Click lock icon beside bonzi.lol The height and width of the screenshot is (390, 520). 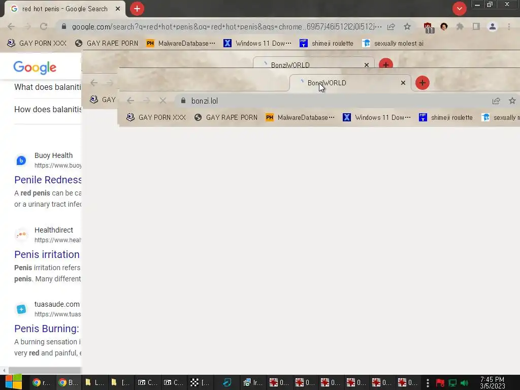click(x=183, y=101)
